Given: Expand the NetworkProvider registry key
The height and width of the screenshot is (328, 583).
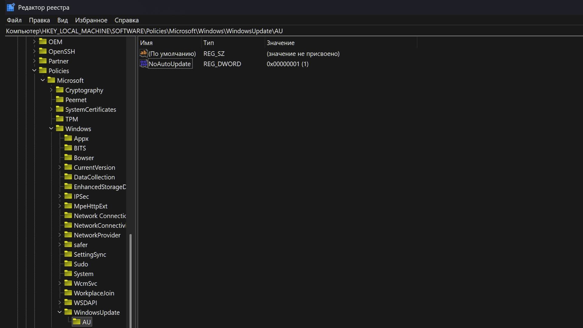Looking at the screenshot, I should [x=60, y=235].
